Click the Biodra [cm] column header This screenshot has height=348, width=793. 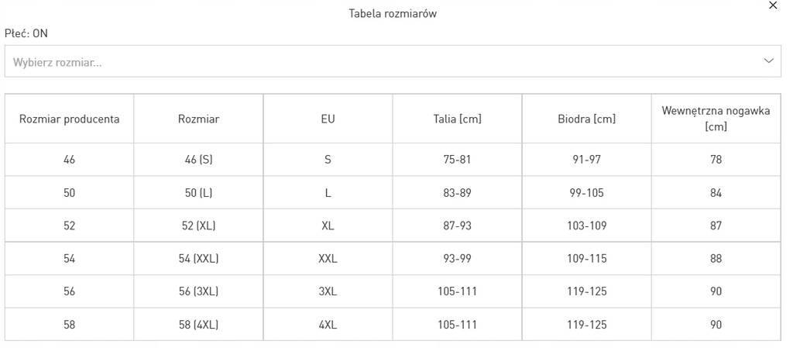coord(587,119)
